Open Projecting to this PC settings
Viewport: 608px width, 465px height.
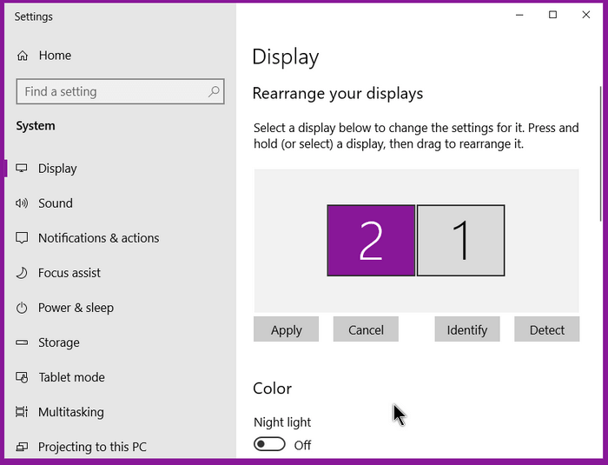click(x=92, y=447)
